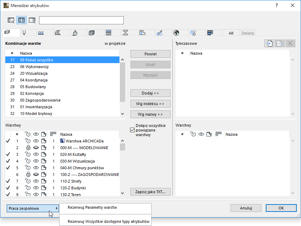Sort left layers by visibility eye header
Screen dimensions: 301x226
coord(36,134)
